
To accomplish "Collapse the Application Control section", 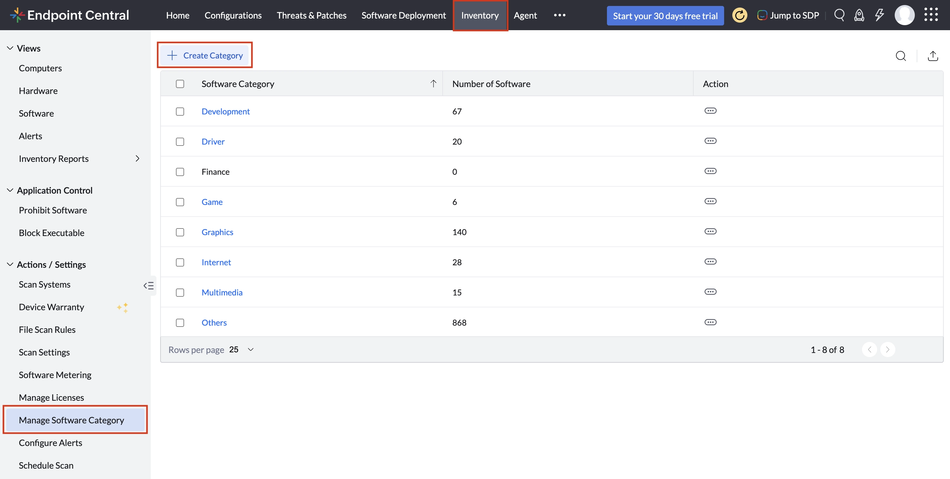I will (x=10, y=190).
